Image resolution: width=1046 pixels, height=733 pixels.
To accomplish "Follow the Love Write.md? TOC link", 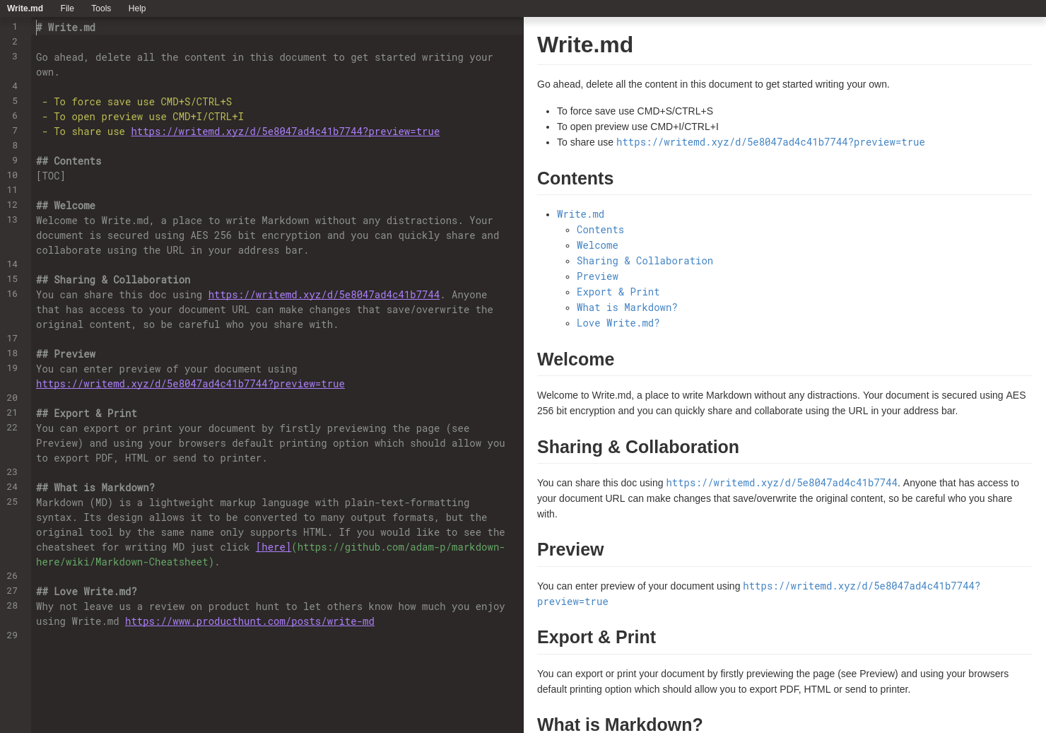I will 618,323.
